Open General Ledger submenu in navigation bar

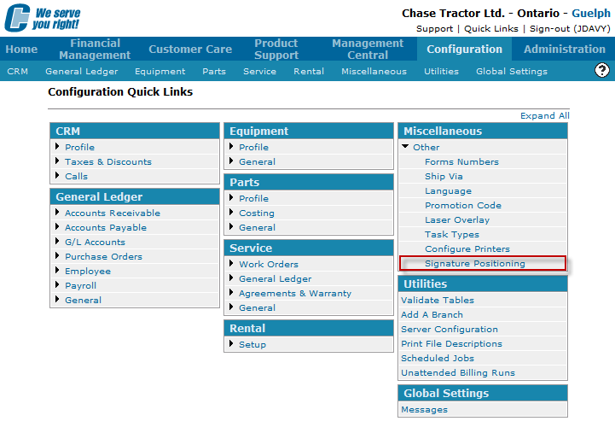pos(82,72)
